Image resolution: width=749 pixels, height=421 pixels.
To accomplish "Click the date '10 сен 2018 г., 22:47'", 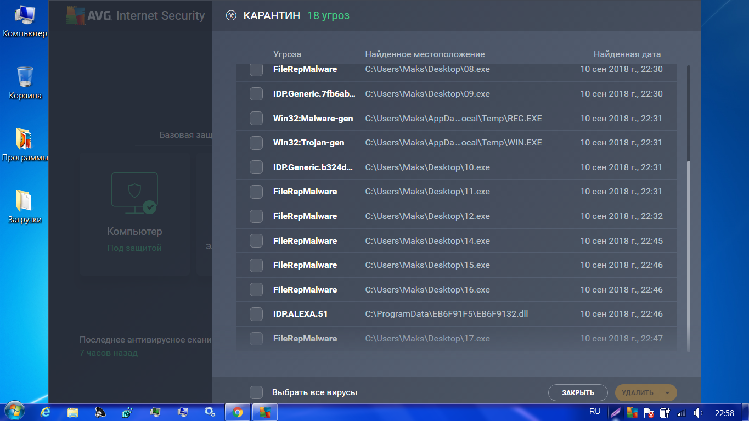I will click(621, 338).
